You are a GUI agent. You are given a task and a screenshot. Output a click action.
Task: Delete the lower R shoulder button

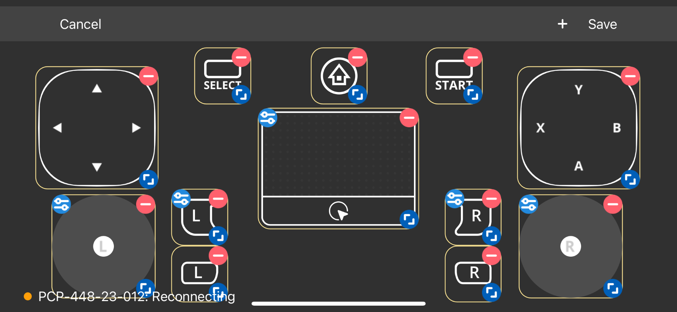492,256
